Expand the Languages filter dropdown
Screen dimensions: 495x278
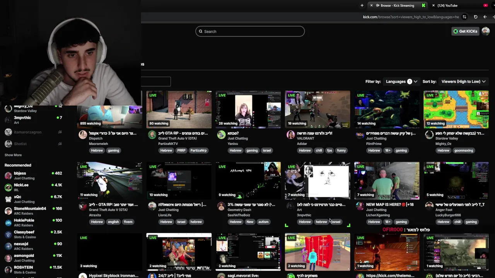click(401, 81)
